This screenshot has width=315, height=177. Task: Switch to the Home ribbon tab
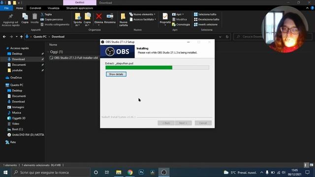(x=20, y=8)
